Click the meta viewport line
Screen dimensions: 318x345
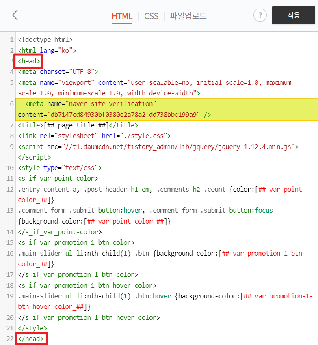coord(156,88)
